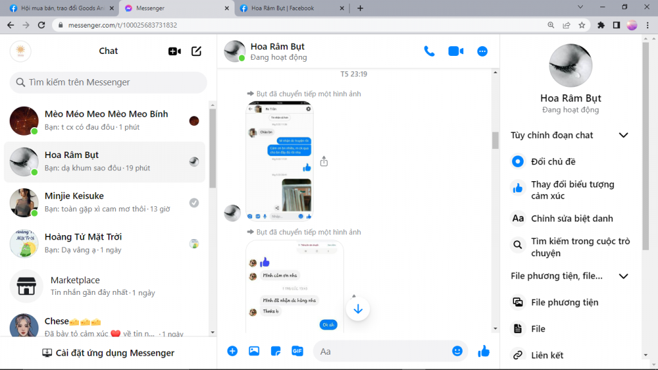Open the sticker picker
658x370 pixels.
[x=276, y=351]
